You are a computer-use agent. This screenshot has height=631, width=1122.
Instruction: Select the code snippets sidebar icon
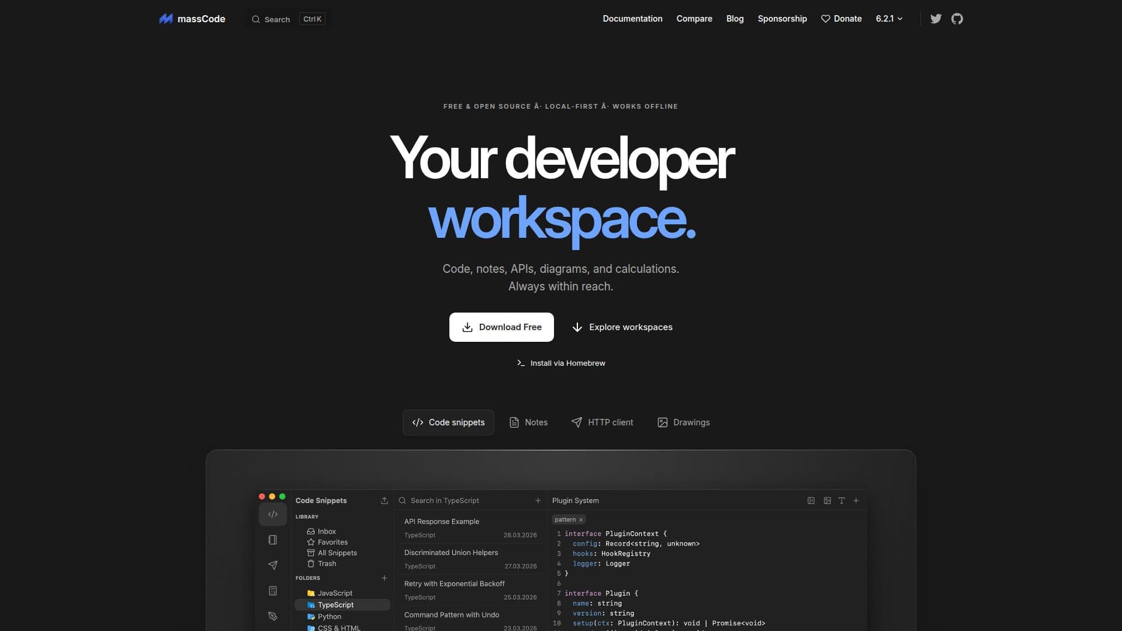point(273,515)
